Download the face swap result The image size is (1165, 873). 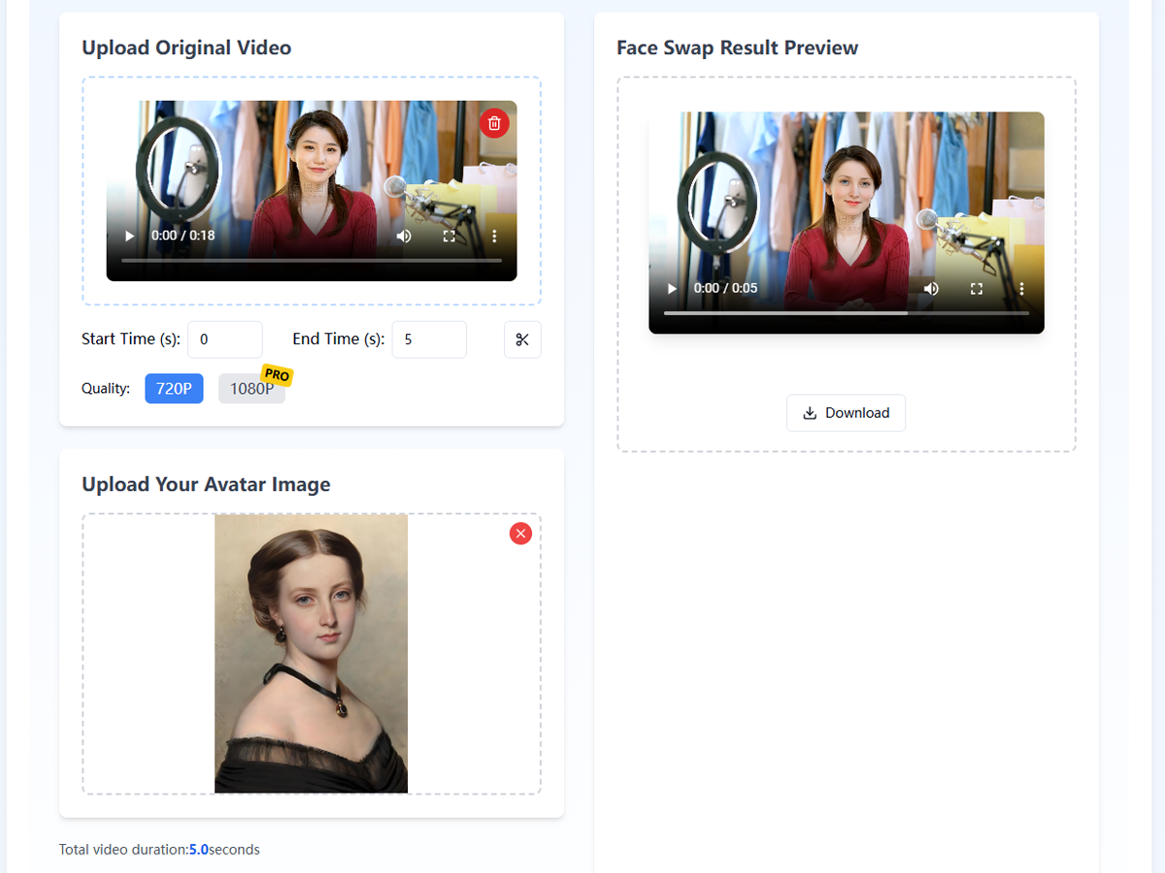(846, 412)
